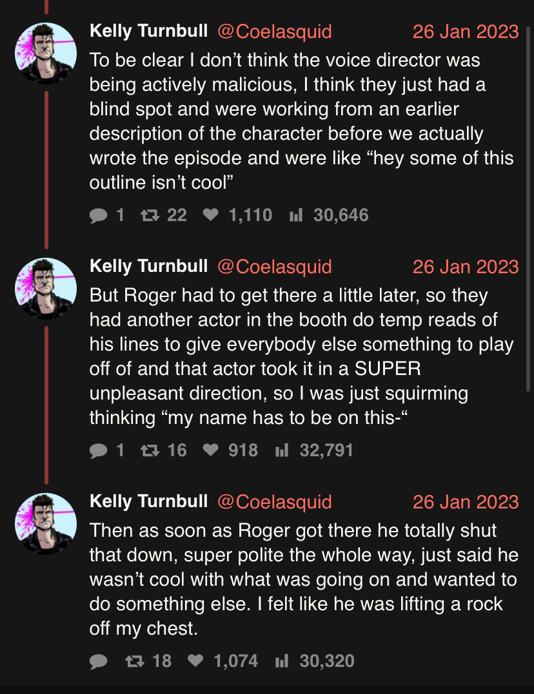Retweet the tweet with 16 retweets
This screenshot has width=534, height=694.
(149, 450)
